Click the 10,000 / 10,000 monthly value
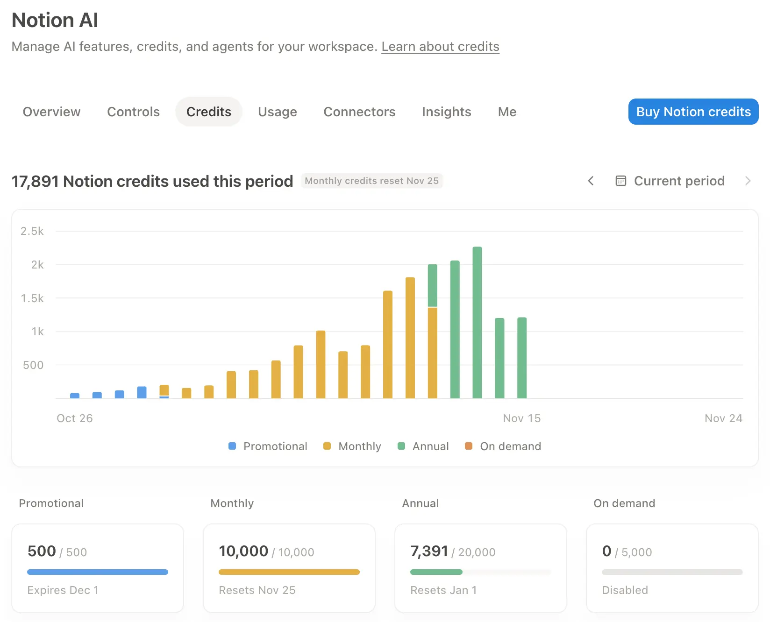Viewport: 770px width, 622px height. [x=266, y=551]
